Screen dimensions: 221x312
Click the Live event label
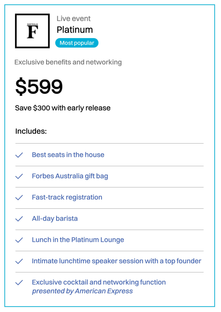(73, 19)
